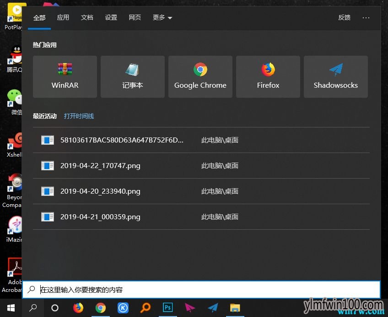Click the taskbar search magnifier
Viewport: 388px width, 317px height.
[33, 308]
